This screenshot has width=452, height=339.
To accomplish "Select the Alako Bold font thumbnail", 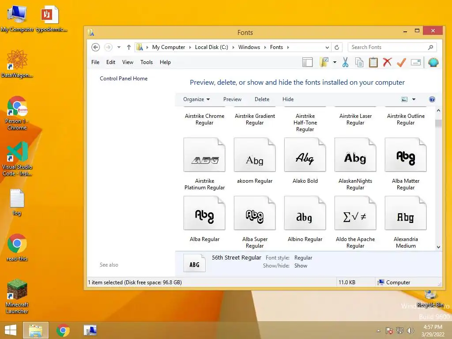I will point(305,155).
